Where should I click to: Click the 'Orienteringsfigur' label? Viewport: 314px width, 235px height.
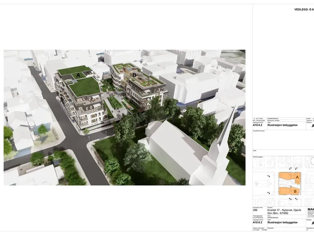[x=257, y=157]
